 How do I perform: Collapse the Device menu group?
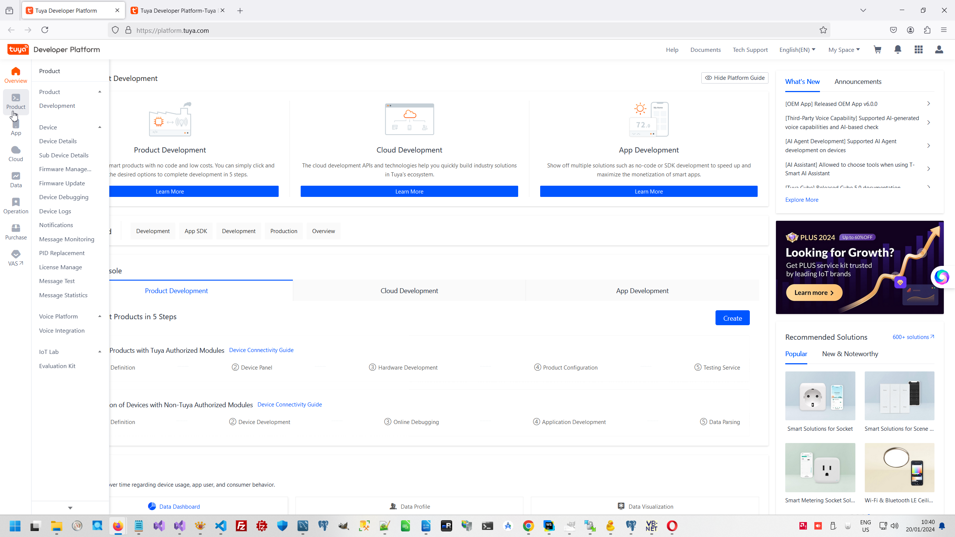click(x=100, y=127)
